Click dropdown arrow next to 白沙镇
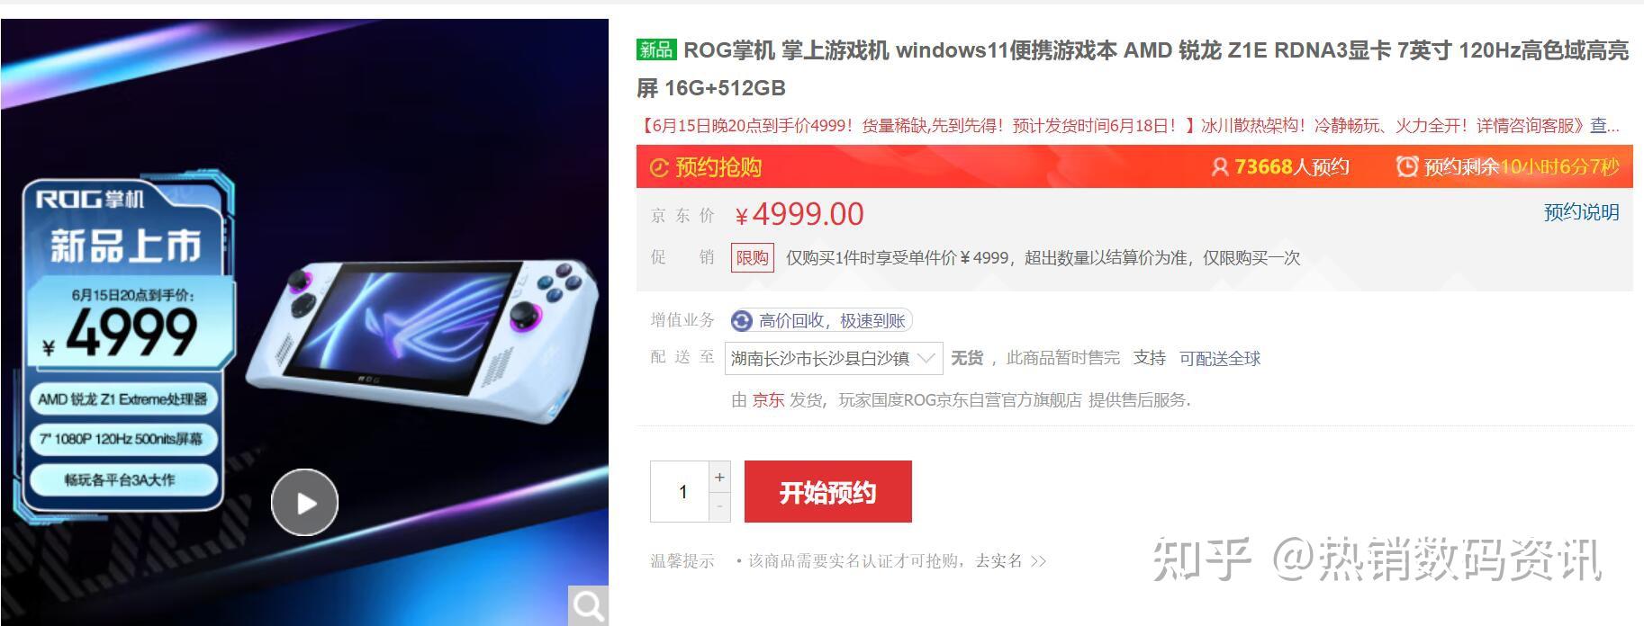Image resolution: width=1644 pixels, height=626 pixels. pos(926,358)
